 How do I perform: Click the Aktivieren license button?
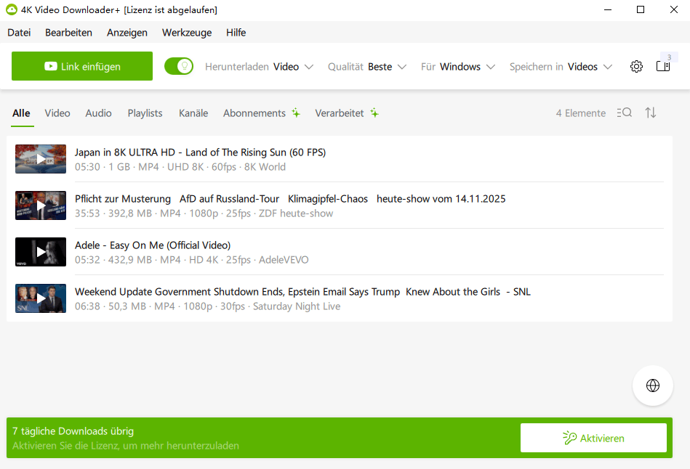[x=593, y=438]
